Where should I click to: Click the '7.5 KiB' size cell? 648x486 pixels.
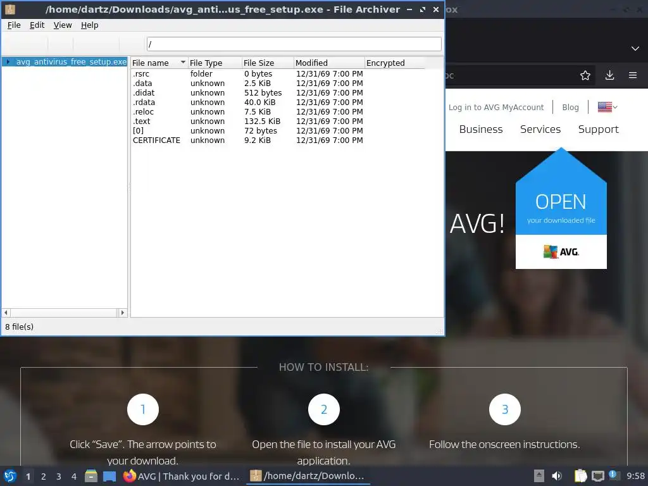point(258,111)
